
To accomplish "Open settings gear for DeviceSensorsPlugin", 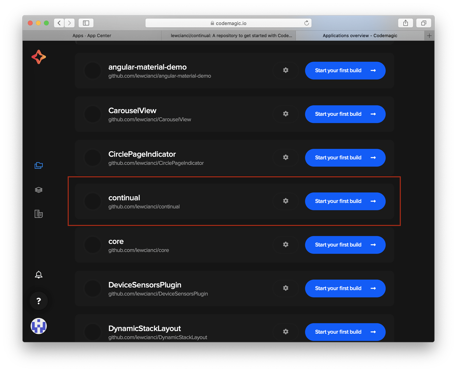I will coord(286,288).
